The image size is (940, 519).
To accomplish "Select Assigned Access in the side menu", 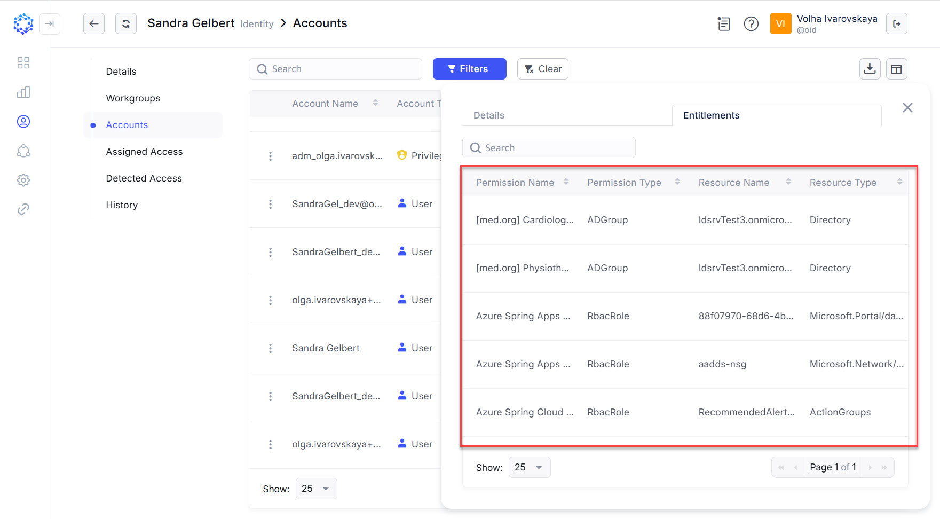I will coord(144,152).
